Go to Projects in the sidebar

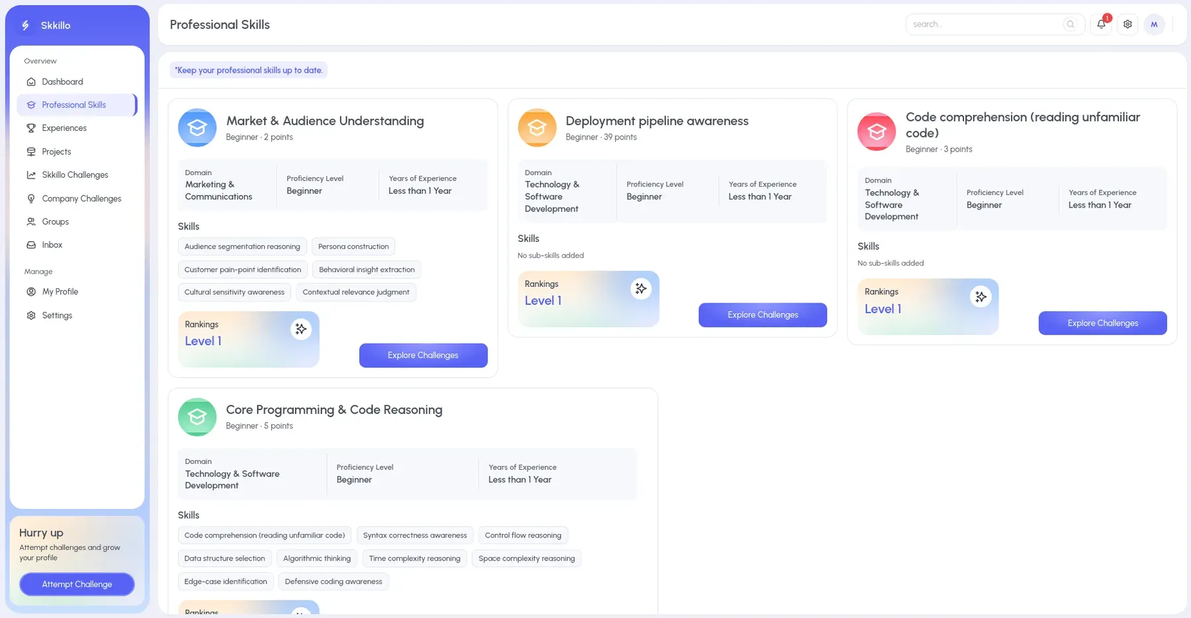coord(77,152)
